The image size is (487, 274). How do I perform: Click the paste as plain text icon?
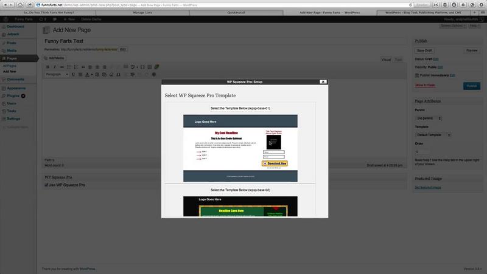click(x=97, y=74)
